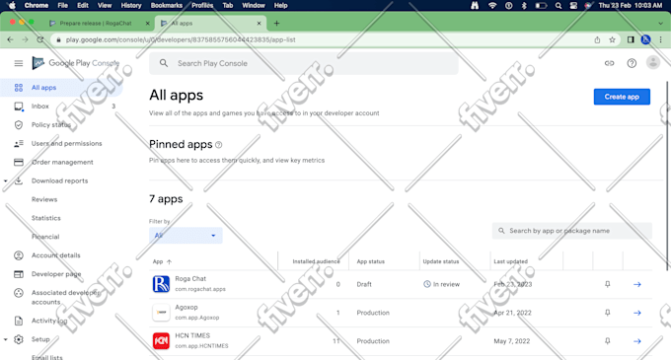Open Roga Chat via arrow icon
671x360 pixels.
637,284
